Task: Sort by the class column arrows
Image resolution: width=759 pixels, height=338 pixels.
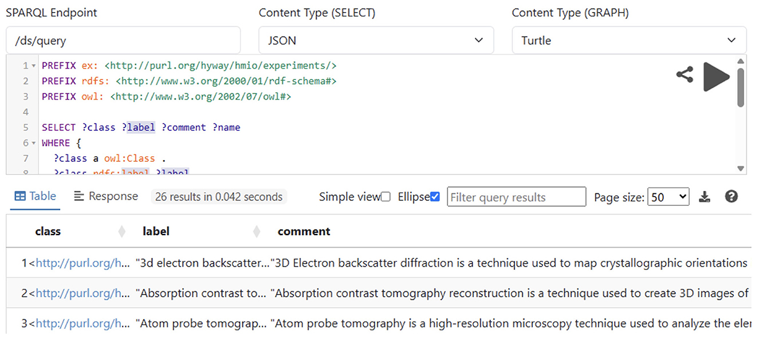Action: 121,232
